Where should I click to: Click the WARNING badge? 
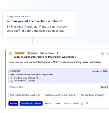(20, 53)
